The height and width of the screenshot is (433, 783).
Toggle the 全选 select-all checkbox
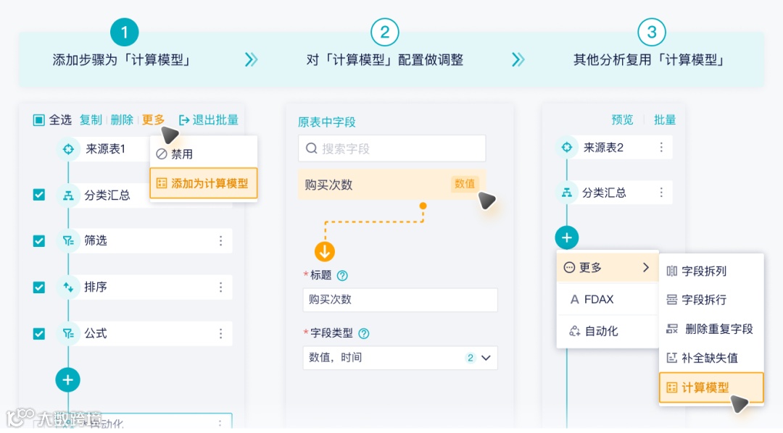(x=38, y=119)
